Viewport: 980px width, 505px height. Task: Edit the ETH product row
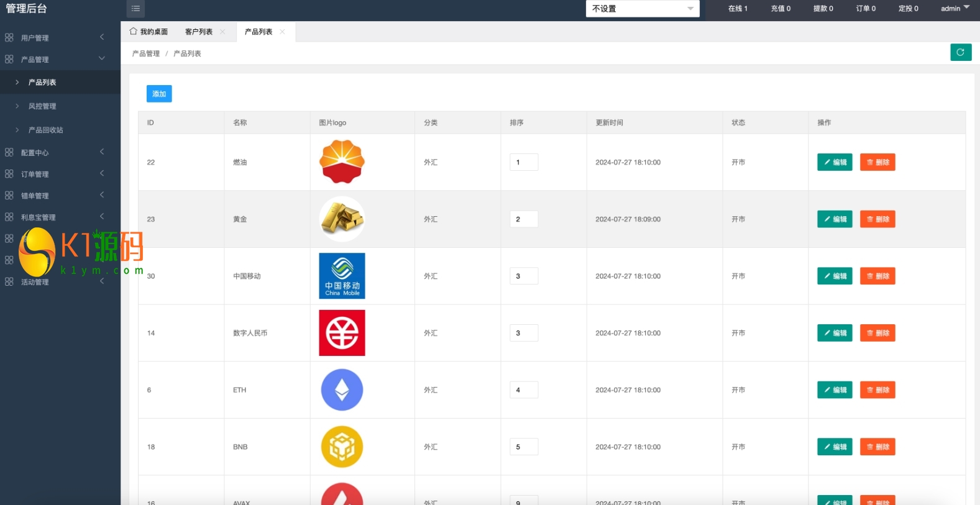click(835, 390)
